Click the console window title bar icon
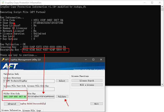This screenshot has width=164, height=112. pos(2,3)
